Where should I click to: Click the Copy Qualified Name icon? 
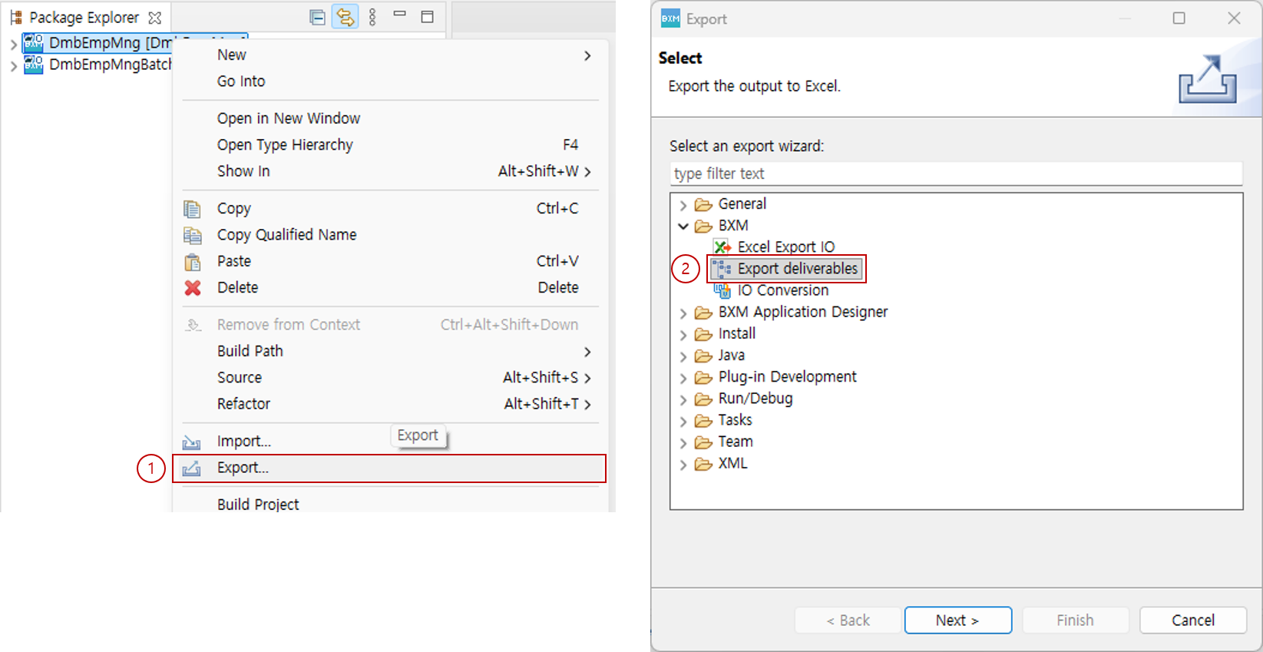(x=193, y=235)
